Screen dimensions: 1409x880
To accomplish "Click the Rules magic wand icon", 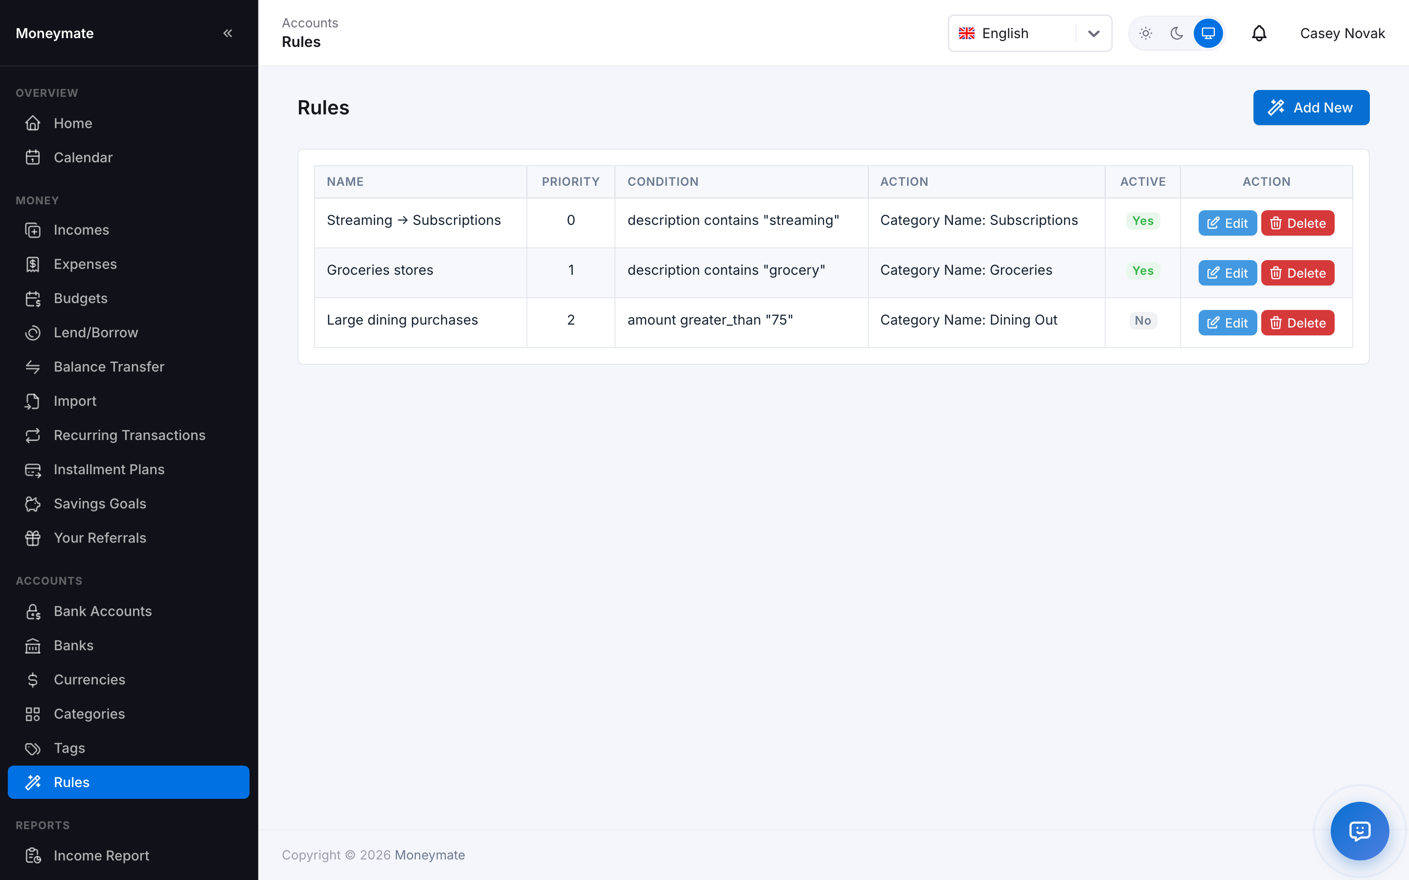I will coord(33,782).
